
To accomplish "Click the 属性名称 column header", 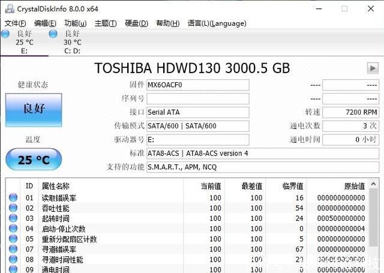I will [x=111, y=186].
